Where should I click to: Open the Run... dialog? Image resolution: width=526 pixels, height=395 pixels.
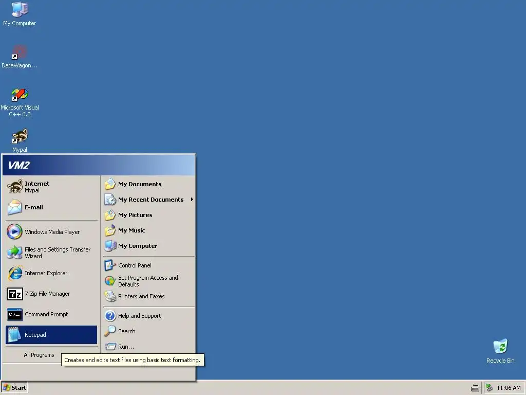[x=149, y=347]
